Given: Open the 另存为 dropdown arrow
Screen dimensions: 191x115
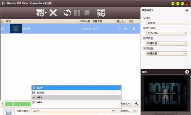Looking at the screenshot, I should (x=135, y=111).
